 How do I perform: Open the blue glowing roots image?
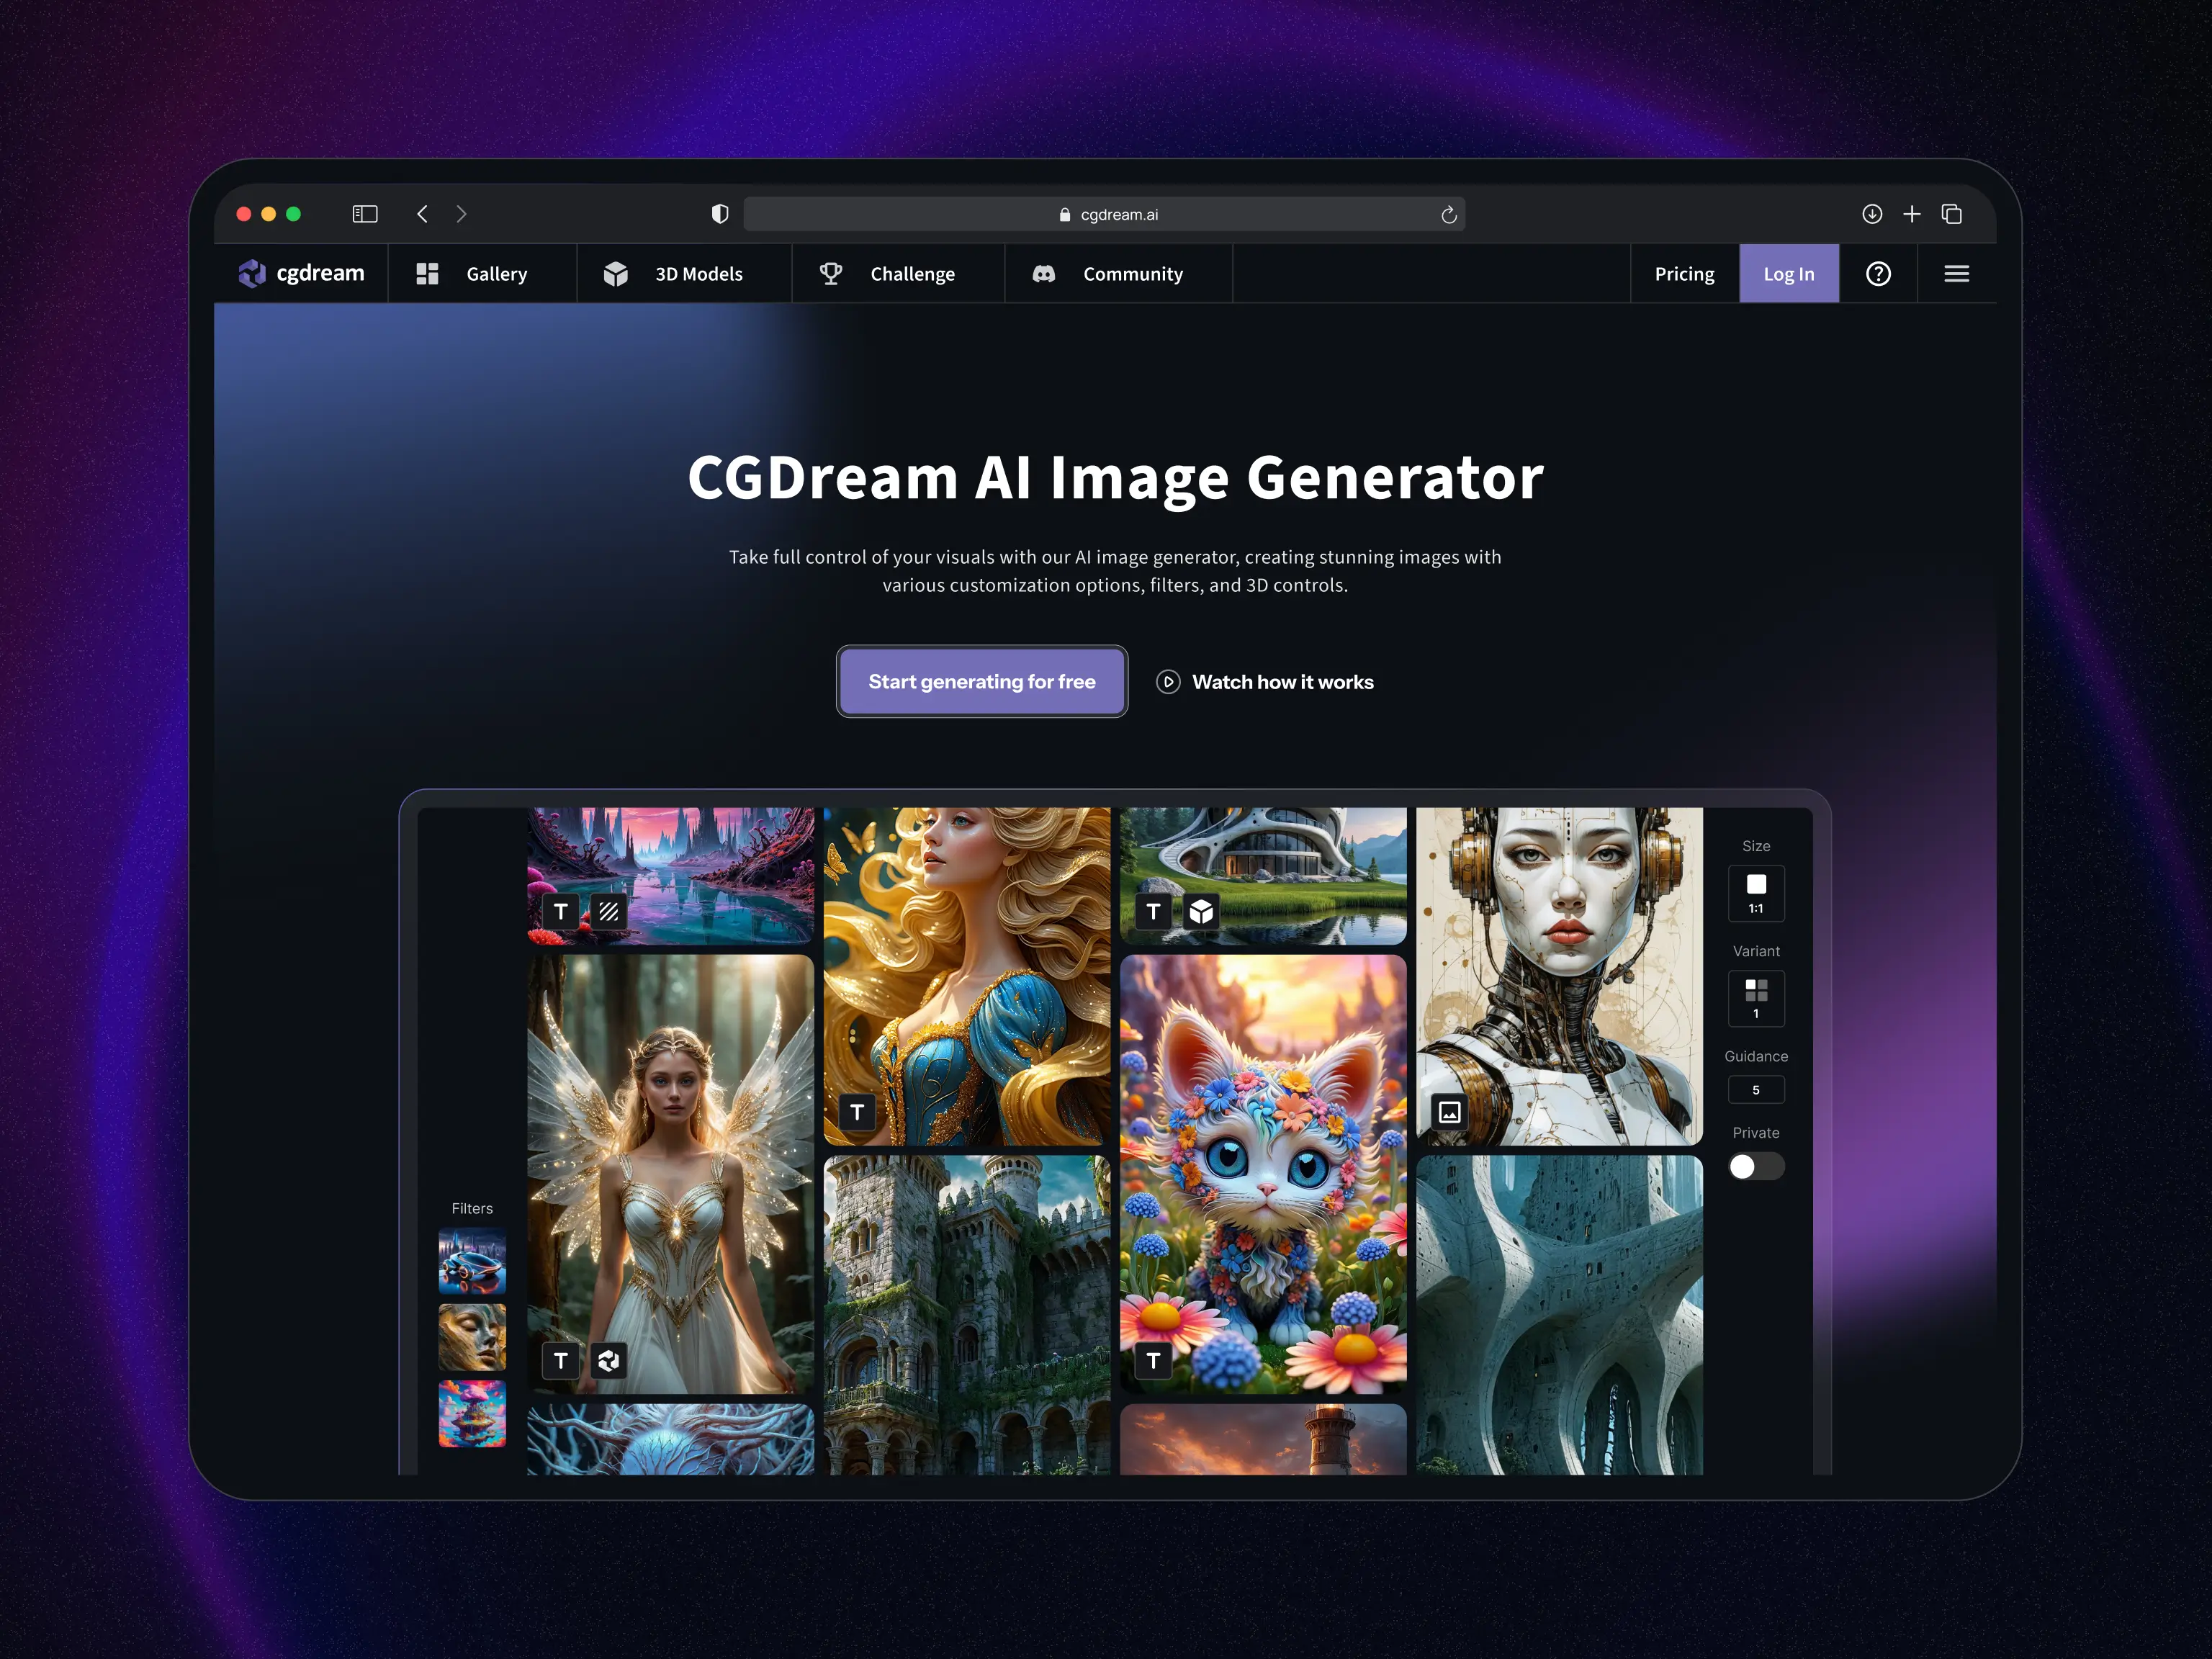(x=670, y=1439)
